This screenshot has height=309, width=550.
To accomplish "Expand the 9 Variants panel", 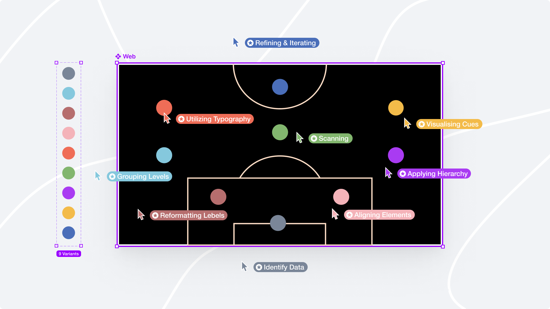I will [x=68, y=253].
